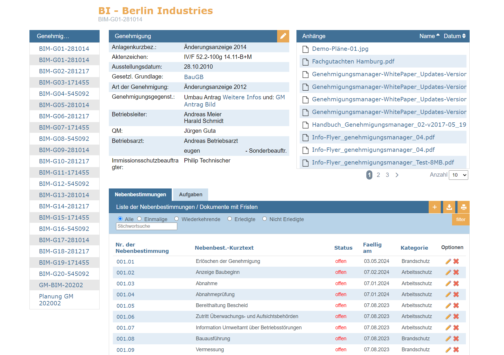Open the Nebenbestimmungen tab
This screenshot has width=504, height=355.
tap(140, 195)
